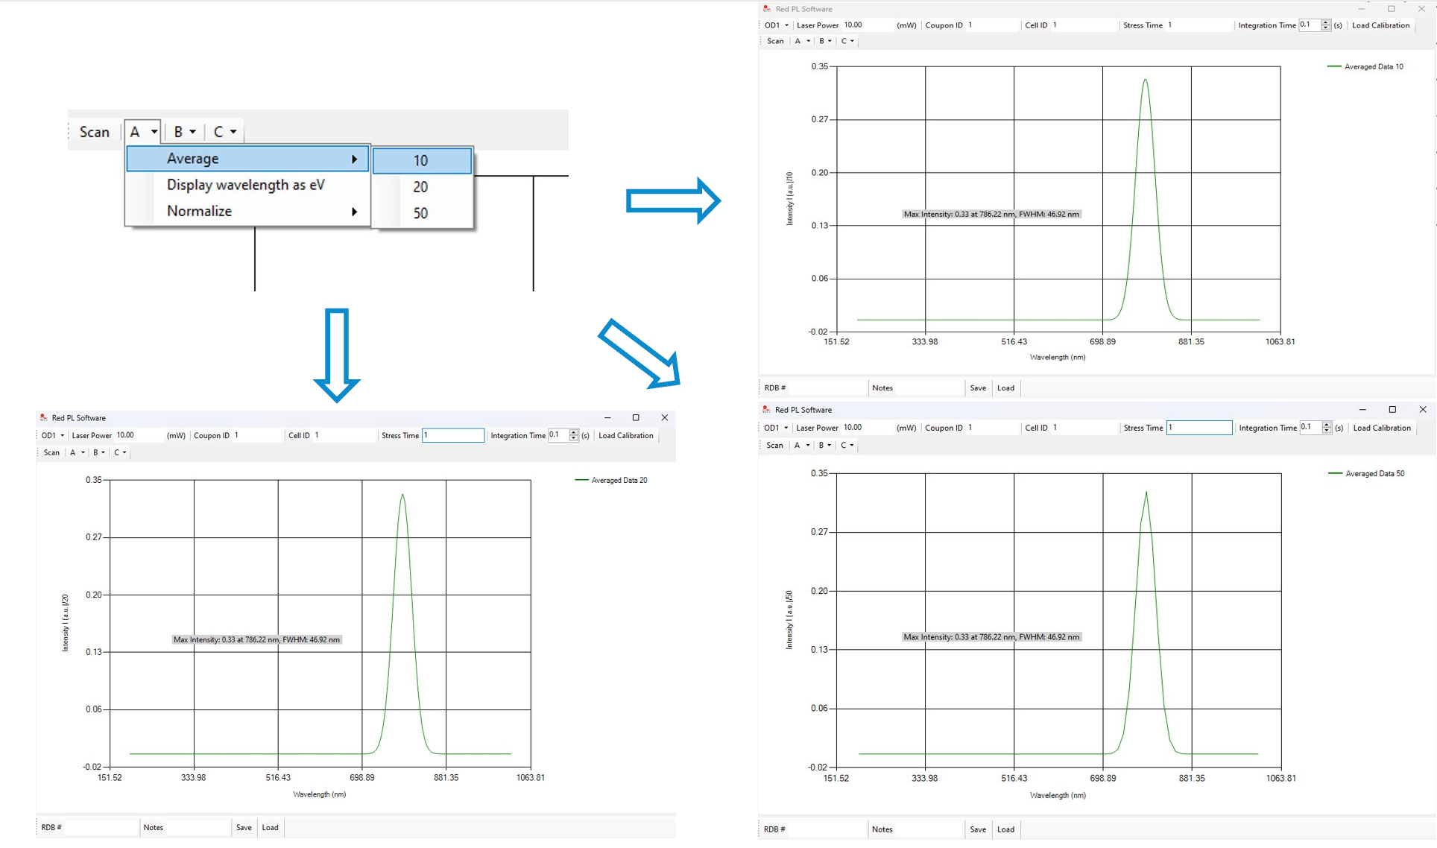The width and height of the screenshot is (1437, 848).
Task: Click Display wavelength as eV option
Action: (246, 185)
